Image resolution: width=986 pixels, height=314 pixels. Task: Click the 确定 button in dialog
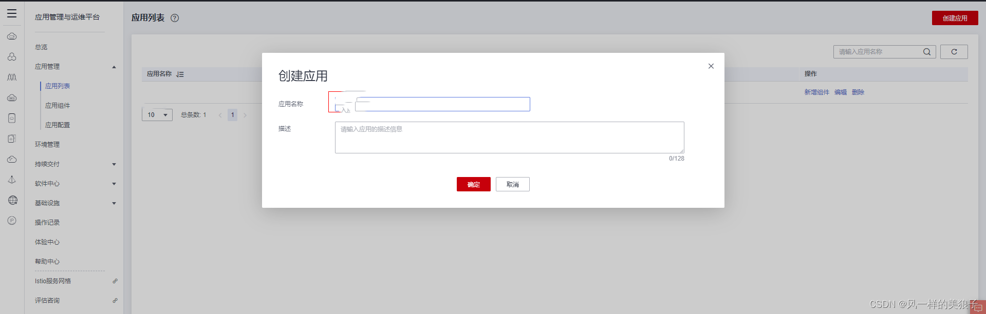pyautogui.click(x=474, y=184)
